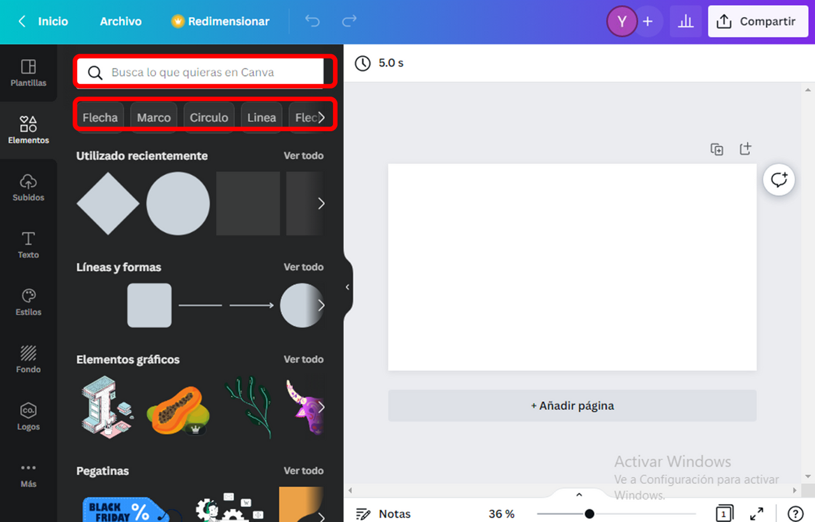Add the recently used diamond shape
The height and width of the screenshot is (522, 815).
coord(108,204)
